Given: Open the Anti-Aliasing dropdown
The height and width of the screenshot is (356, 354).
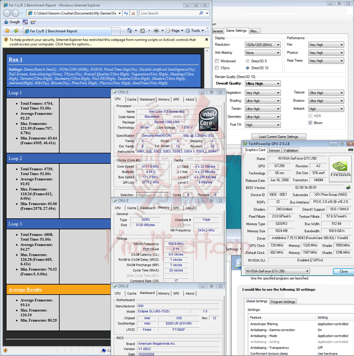Looking at the screenshot, I should click(263, 53).
